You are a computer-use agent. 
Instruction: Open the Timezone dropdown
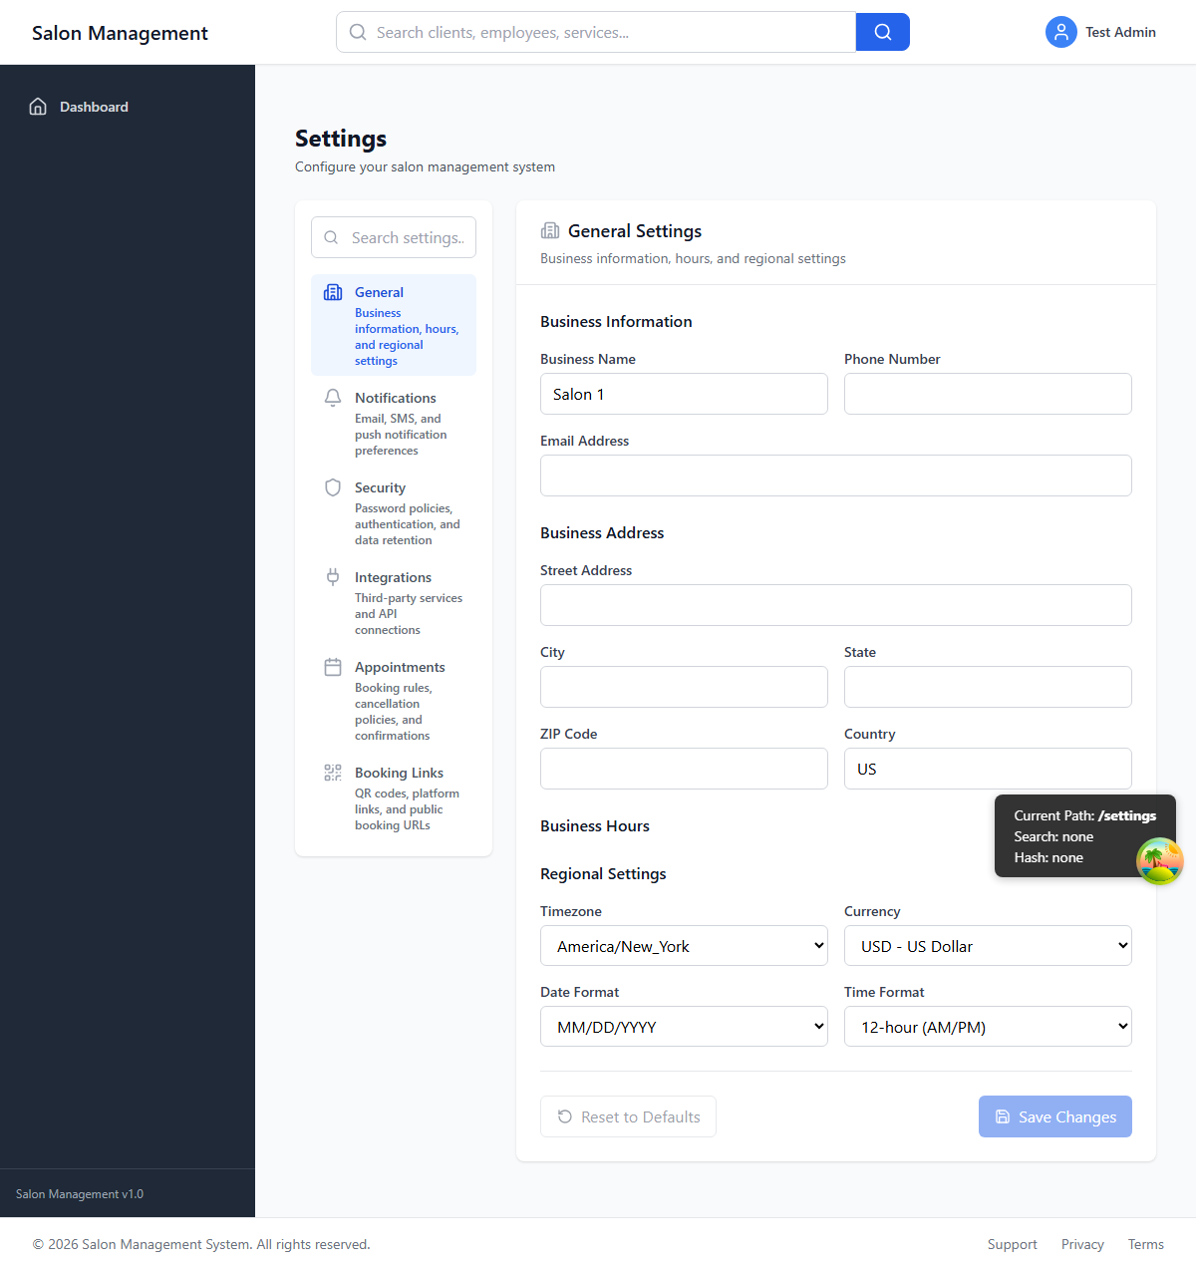tap(684, 945)
